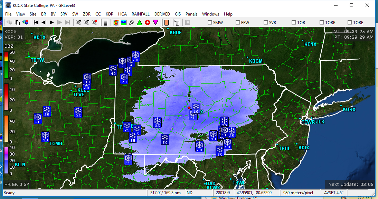Viewport: 378px width, 199px height.
Task: Click the pushpin marker icon
Action: pyautogui.click(x=131, y=22)
